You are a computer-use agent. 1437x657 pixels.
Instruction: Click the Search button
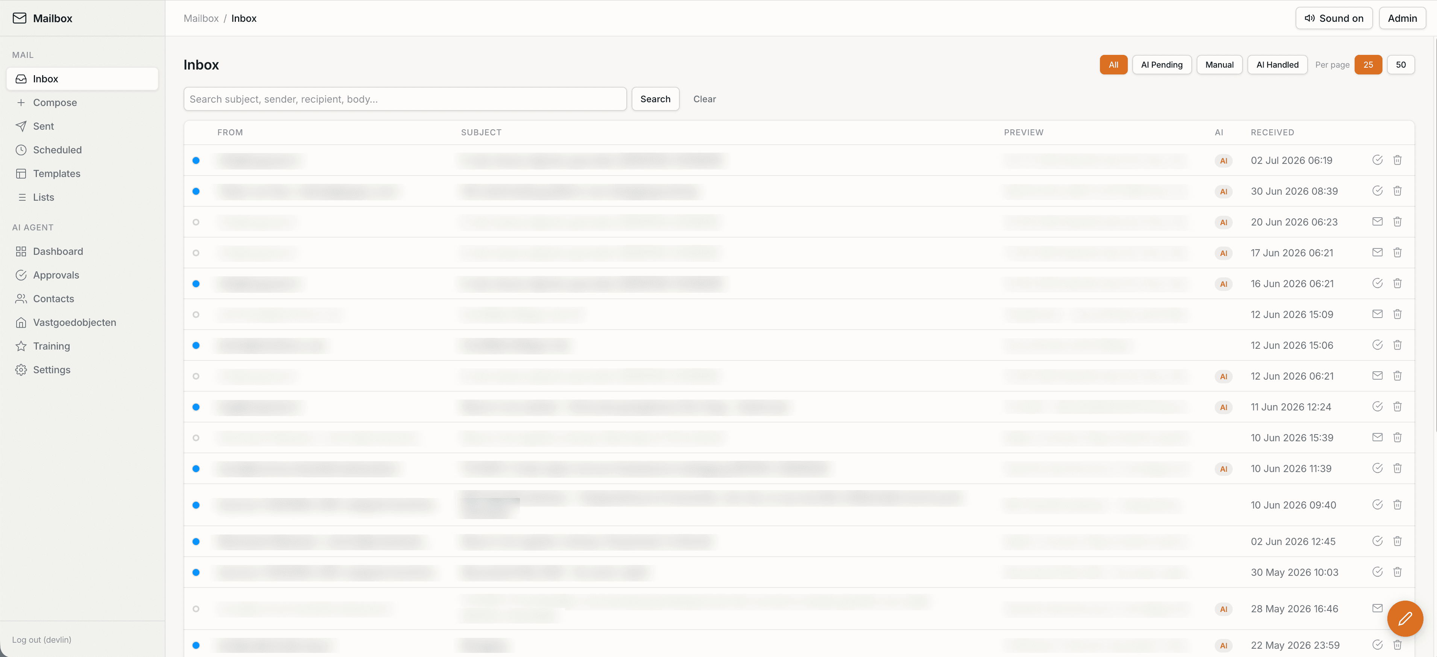tap(655, 98)
